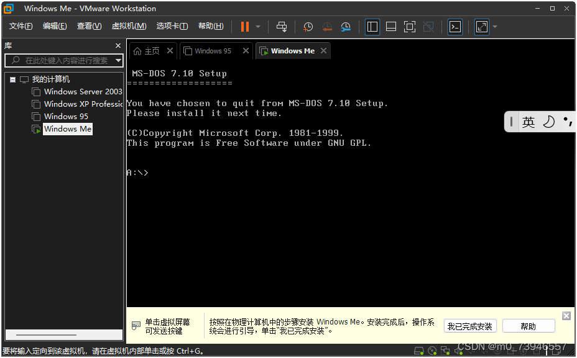Open the snapshot manager

click(346, 27)
